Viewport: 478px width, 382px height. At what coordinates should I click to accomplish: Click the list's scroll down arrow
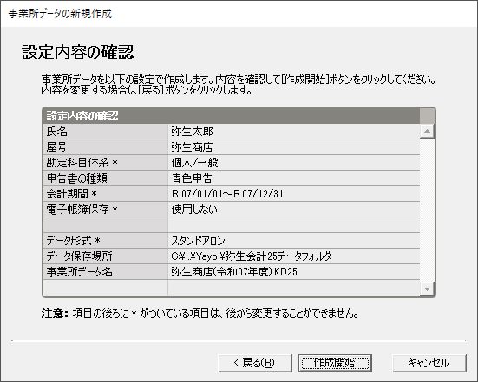[427, 288]
